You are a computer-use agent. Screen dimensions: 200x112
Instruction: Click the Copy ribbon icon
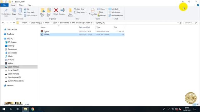pos(14,12)
